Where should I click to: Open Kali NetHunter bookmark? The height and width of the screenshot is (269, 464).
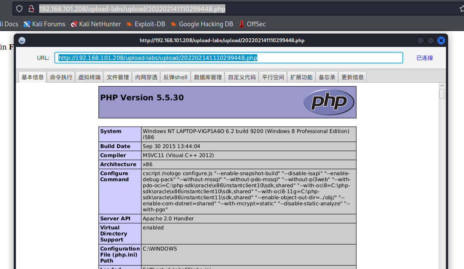click(x=96, y=24)
